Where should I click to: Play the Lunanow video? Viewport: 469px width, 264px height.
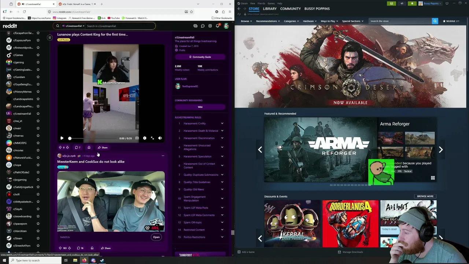(x=62, y=138)
